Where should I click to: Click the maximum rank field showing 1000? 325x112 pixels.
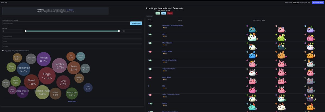[132, 31]
